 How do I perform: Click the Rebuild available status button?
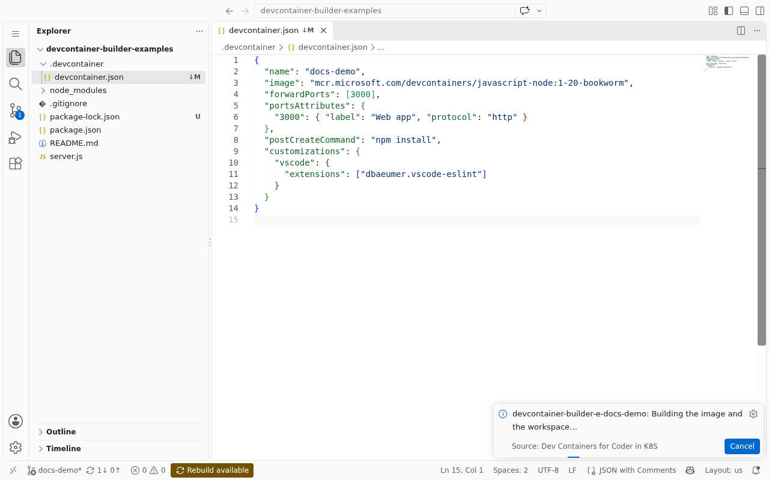coord(212,470)
